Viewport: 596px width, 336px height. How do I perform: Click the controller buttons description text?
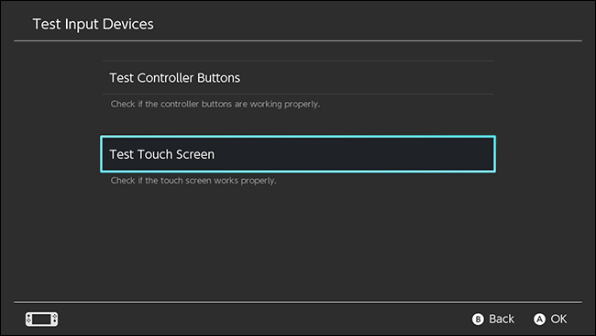point(215,104)
